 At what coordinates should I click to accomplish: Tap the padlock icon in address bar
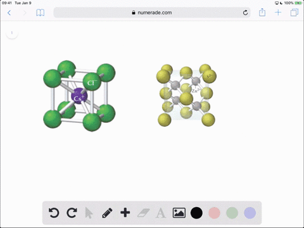134,13
